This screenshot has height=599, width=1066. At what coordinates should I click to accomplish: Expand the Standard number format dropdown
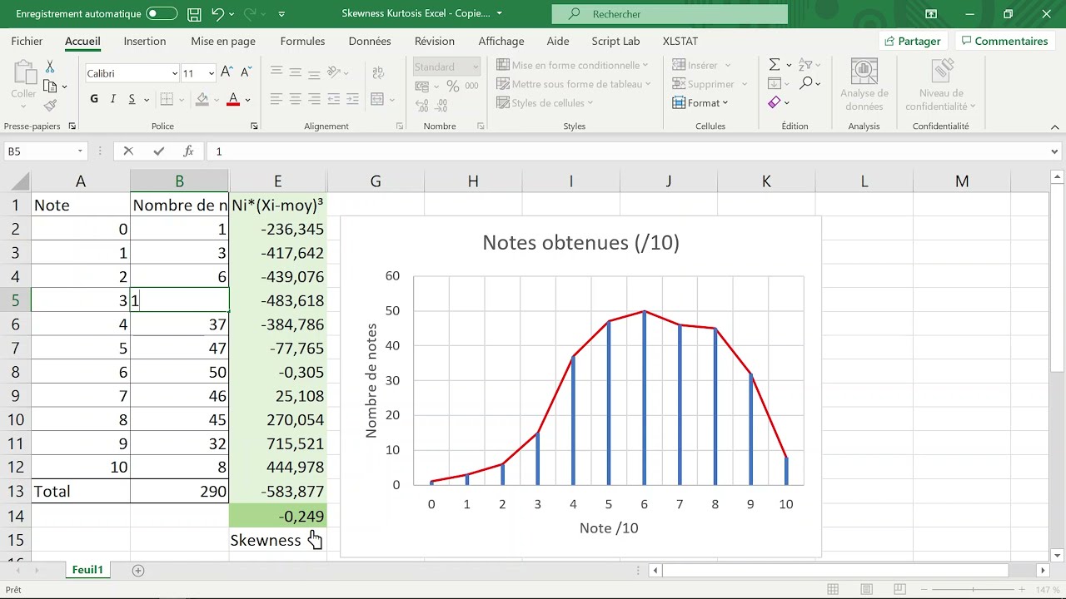pyautogui.click(x=476, y=67)
